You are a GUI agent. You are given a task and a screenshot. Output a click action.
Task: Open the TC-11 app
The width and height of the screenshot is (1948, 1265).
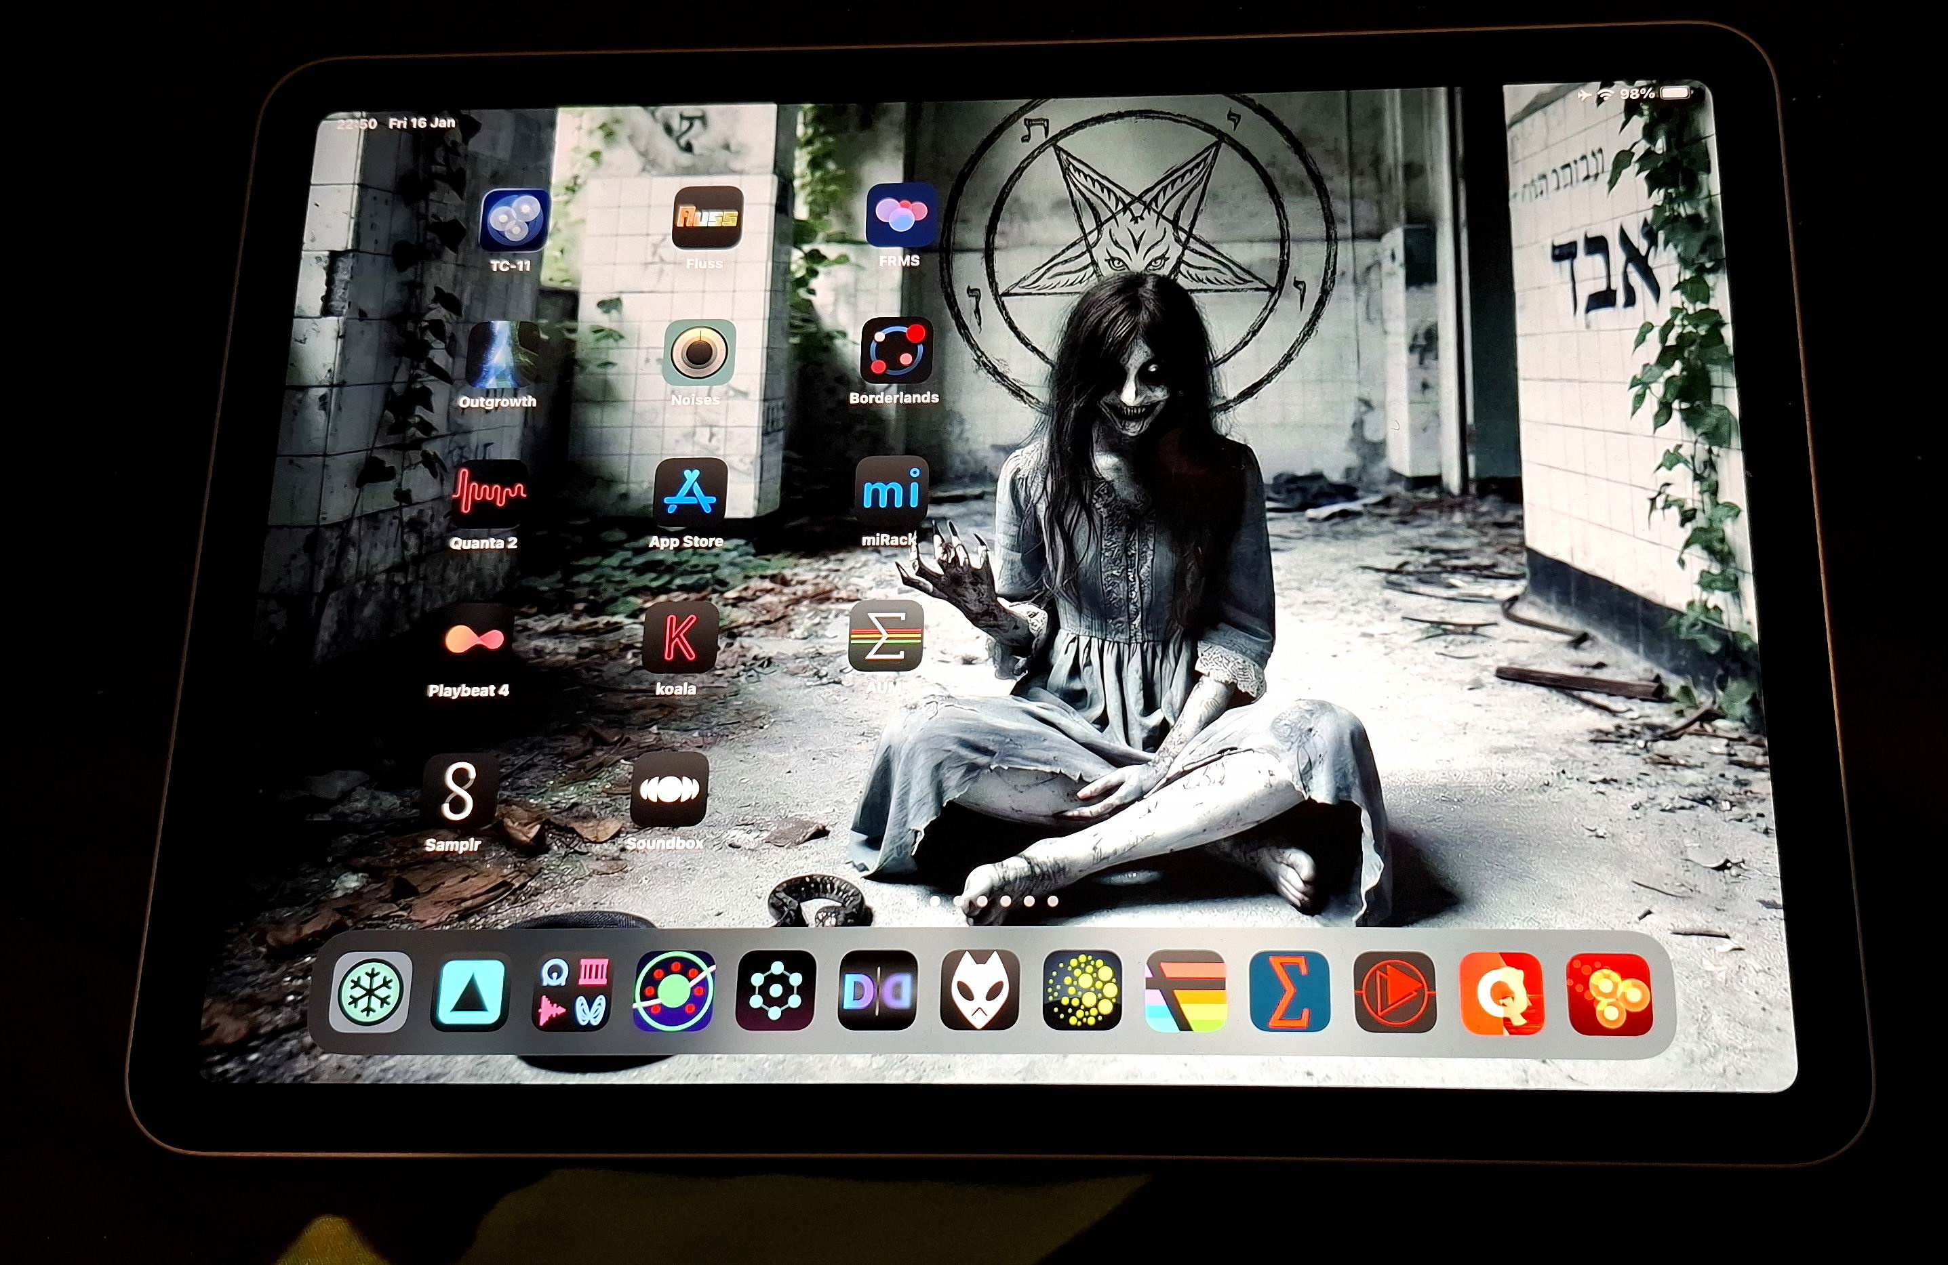[x=514, y=220]
